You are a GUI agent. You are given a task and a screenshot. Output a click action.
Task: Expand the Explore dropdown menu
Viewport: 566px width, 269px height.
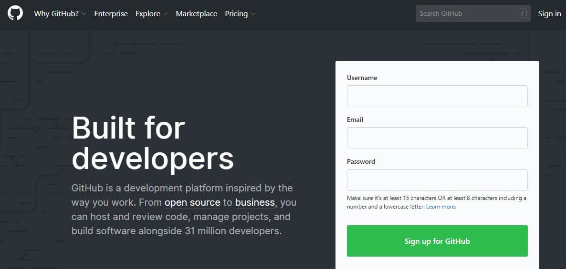click(x=152, y=14)
